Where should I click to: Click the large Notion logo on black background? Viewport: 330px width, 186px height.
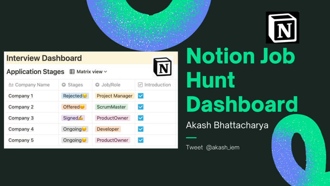[x=282, y=28]
